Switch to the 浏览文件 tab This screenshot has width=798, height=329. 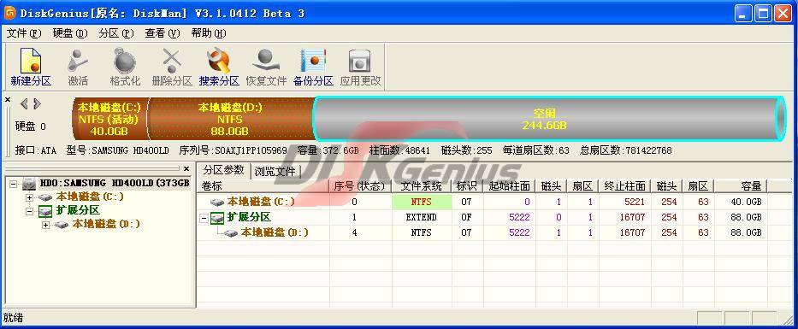275,171
